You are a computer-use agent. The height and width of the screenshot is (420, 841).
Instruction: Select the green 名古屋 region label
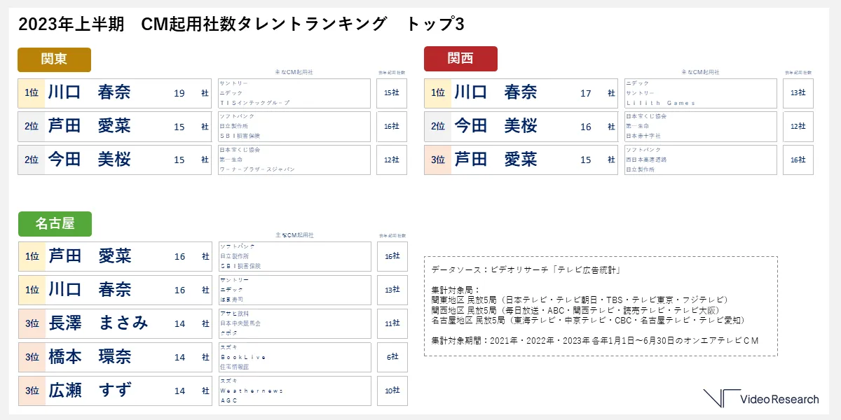click(x=55, y=224)
